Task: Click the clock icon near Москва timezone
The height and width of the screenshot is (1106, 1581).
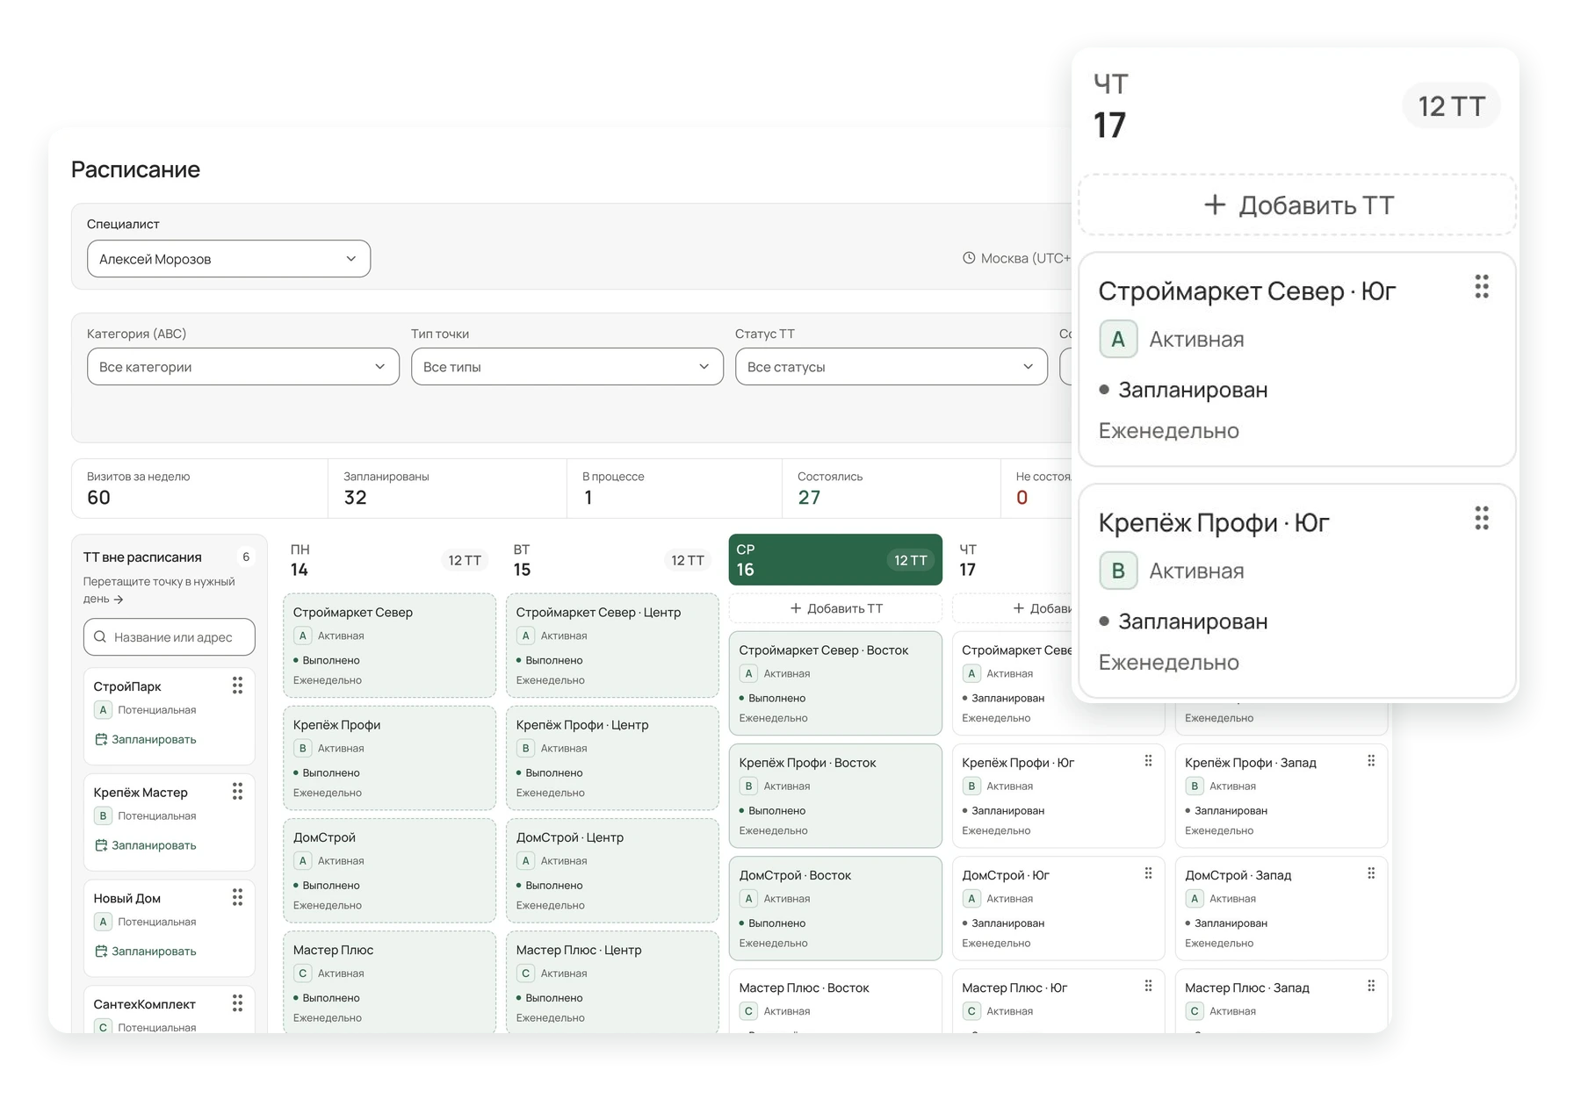Action: tap(969, 258)
